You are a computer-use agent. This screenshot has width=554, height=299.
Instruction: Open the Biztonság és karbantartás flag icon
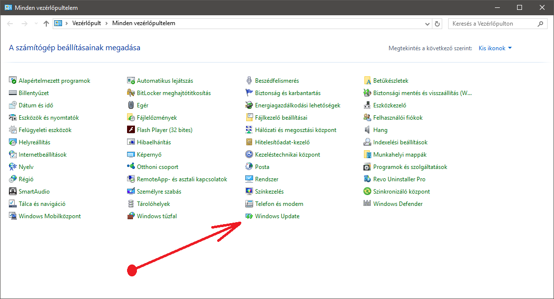click(249, 93)
